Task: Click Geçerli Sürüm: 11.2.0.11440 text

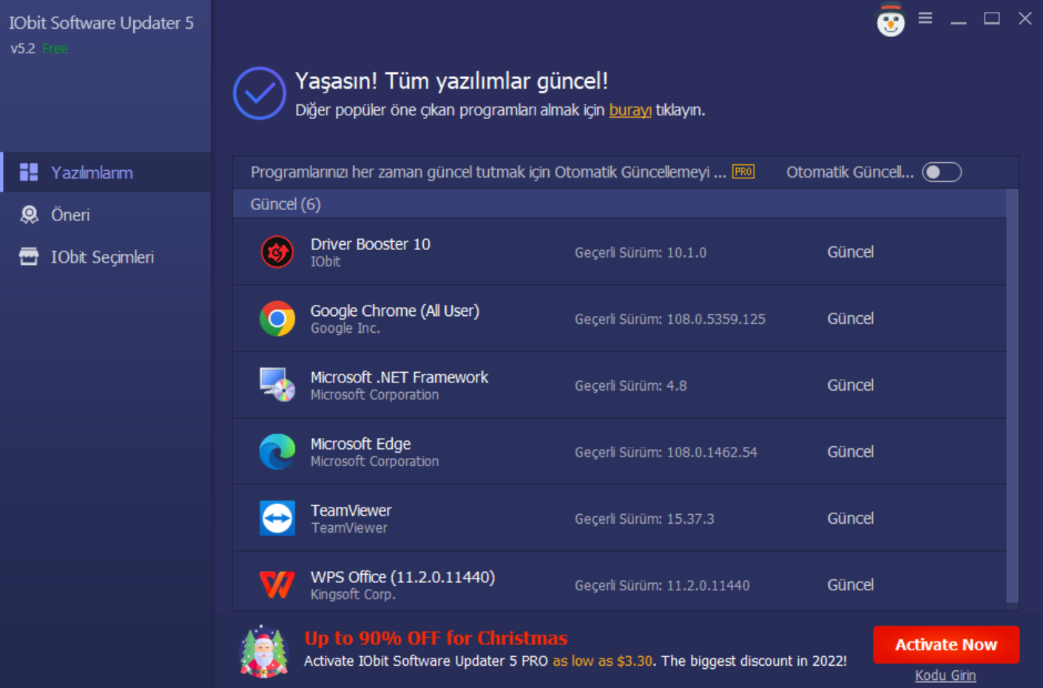Action: (662, 585)
